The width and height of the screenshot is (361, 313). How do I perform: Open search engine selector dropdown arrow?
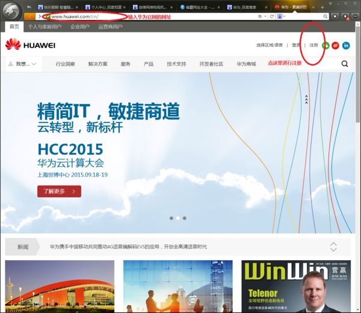click(284, 16)
